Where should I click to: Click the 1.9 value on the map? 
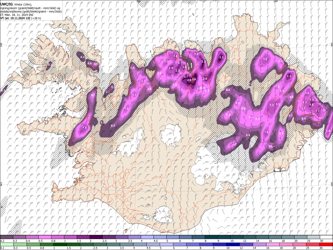pos(171,68)
